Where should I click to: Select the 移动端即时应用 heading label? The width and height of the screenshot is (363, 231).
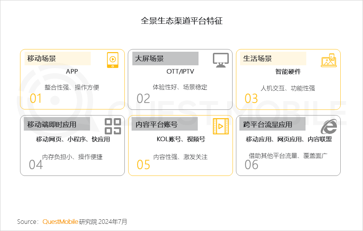click(x=52, y=124)
